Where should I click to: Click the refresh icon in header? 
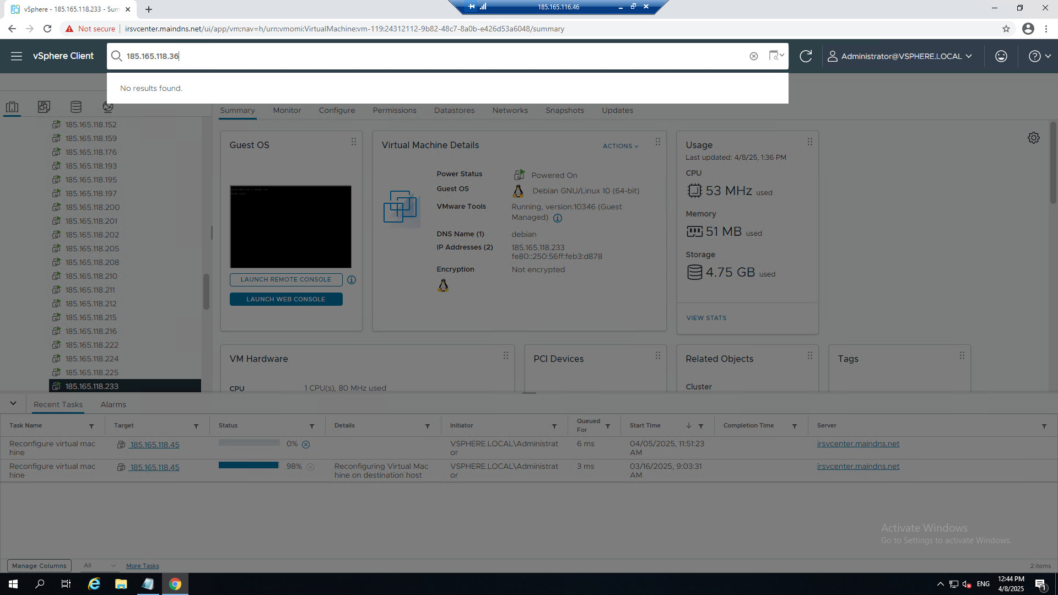[805, 56]
